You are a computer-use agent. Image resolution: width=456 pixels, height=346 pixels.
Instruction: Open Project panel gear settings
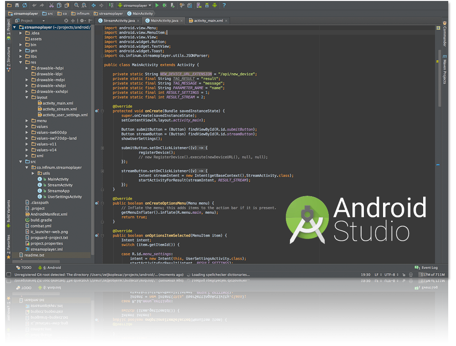point(82,20)
